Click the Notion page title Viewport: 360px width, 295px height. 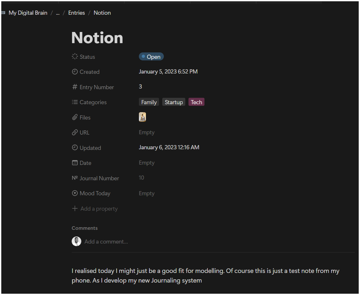[97, 38]
